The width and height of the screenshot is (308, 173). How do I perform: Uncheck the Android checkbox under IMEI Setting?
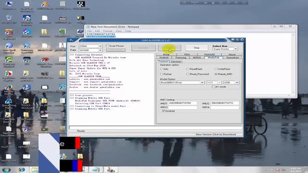point(164,111)
